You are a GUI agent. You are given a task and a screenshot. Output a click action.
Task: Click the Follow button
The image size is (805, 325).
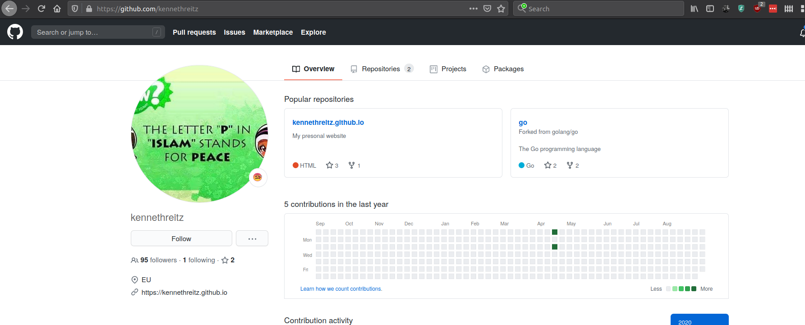click(181, 238)
